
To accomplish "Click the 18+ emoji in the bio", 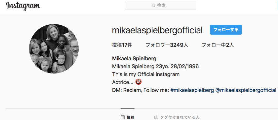I will (139, 82).
